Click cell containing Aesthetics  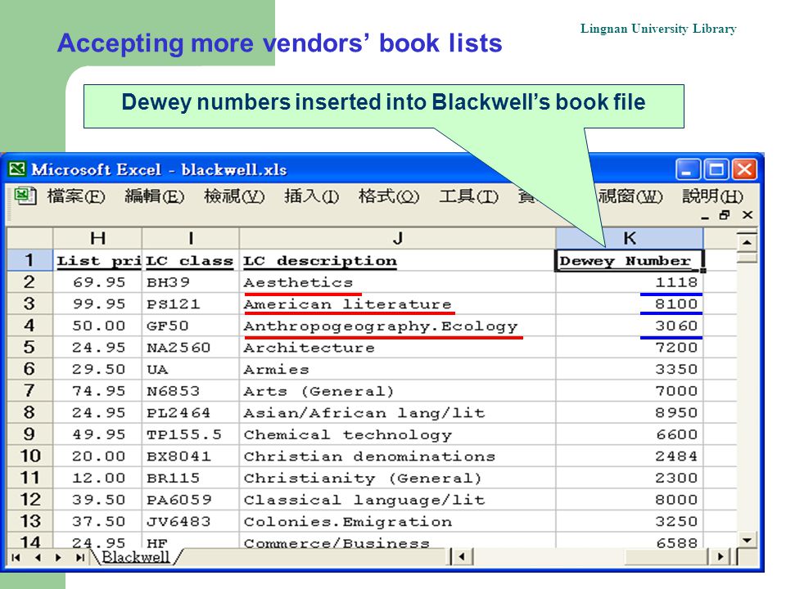click(398, 282)
